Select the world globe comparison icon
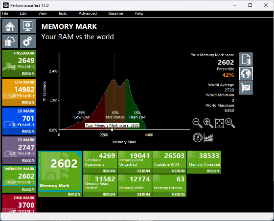274x221 pixels. click(246, 73)
